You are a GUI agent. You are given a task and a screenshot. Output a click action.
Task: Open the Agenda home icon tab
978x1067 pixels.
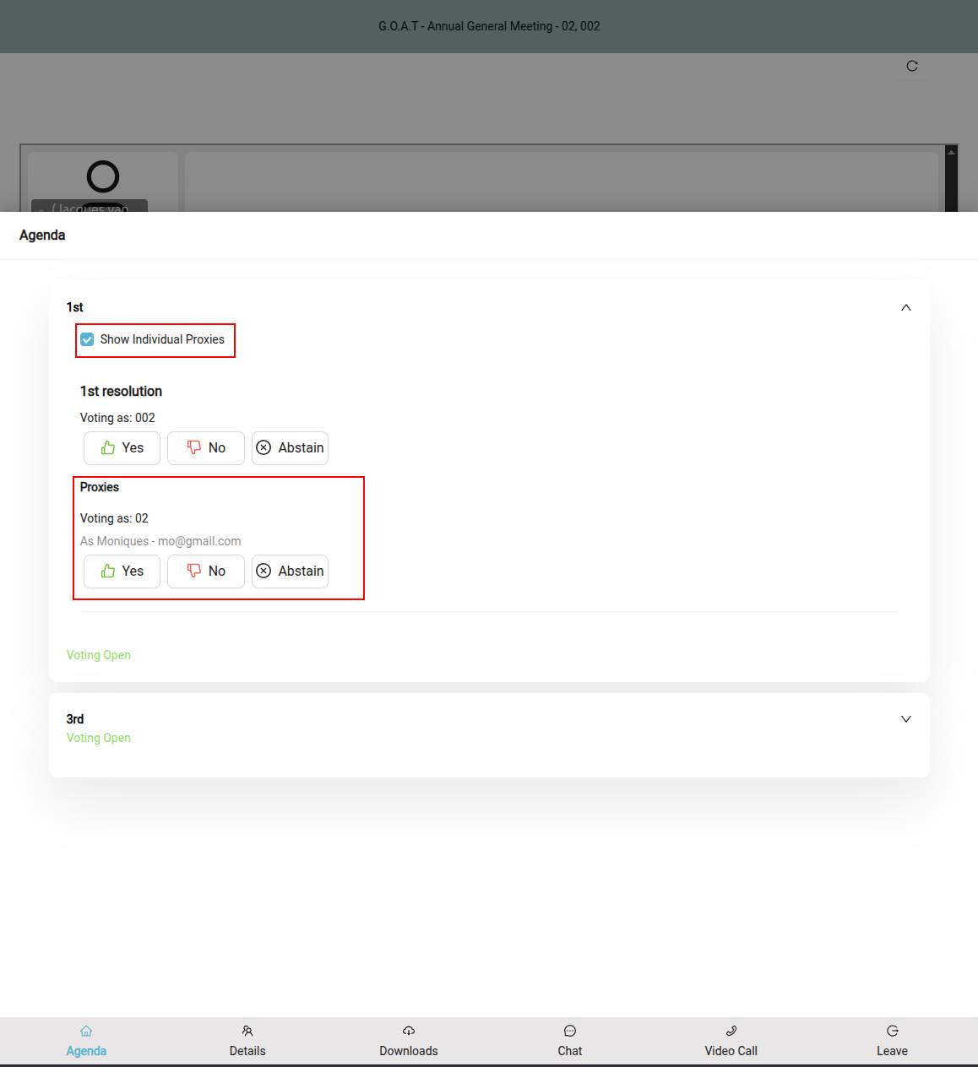86,1031
